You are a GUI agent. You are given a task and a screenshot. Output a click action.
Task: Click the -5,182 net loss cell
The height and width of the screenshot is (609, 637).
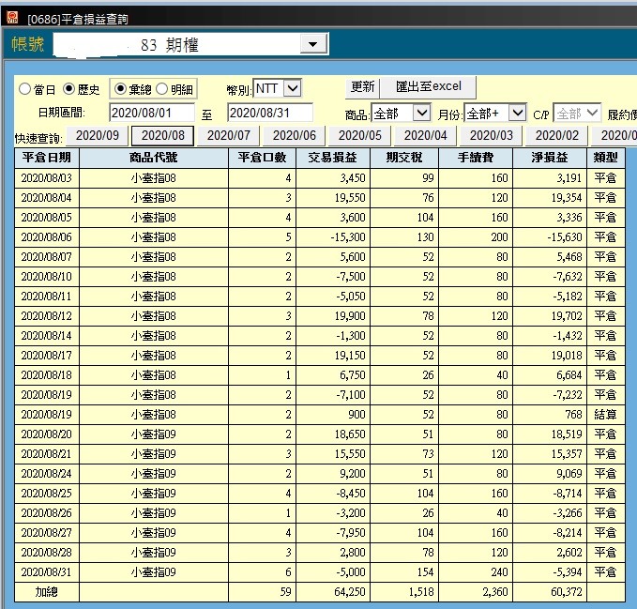550,297
